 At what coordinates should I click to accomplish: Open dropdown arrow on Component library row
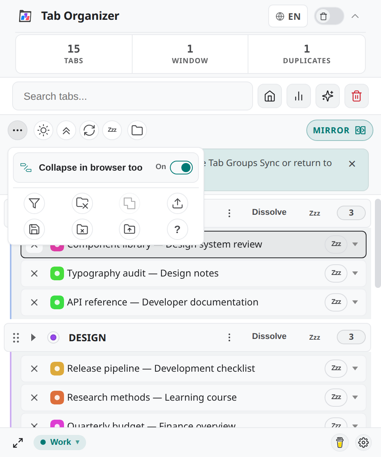point(355,244)
